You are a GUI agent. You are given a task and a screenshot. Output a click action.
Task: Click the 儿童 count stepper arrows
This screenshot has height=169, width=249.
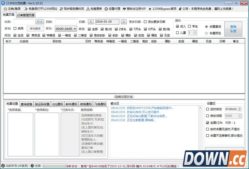195,33
